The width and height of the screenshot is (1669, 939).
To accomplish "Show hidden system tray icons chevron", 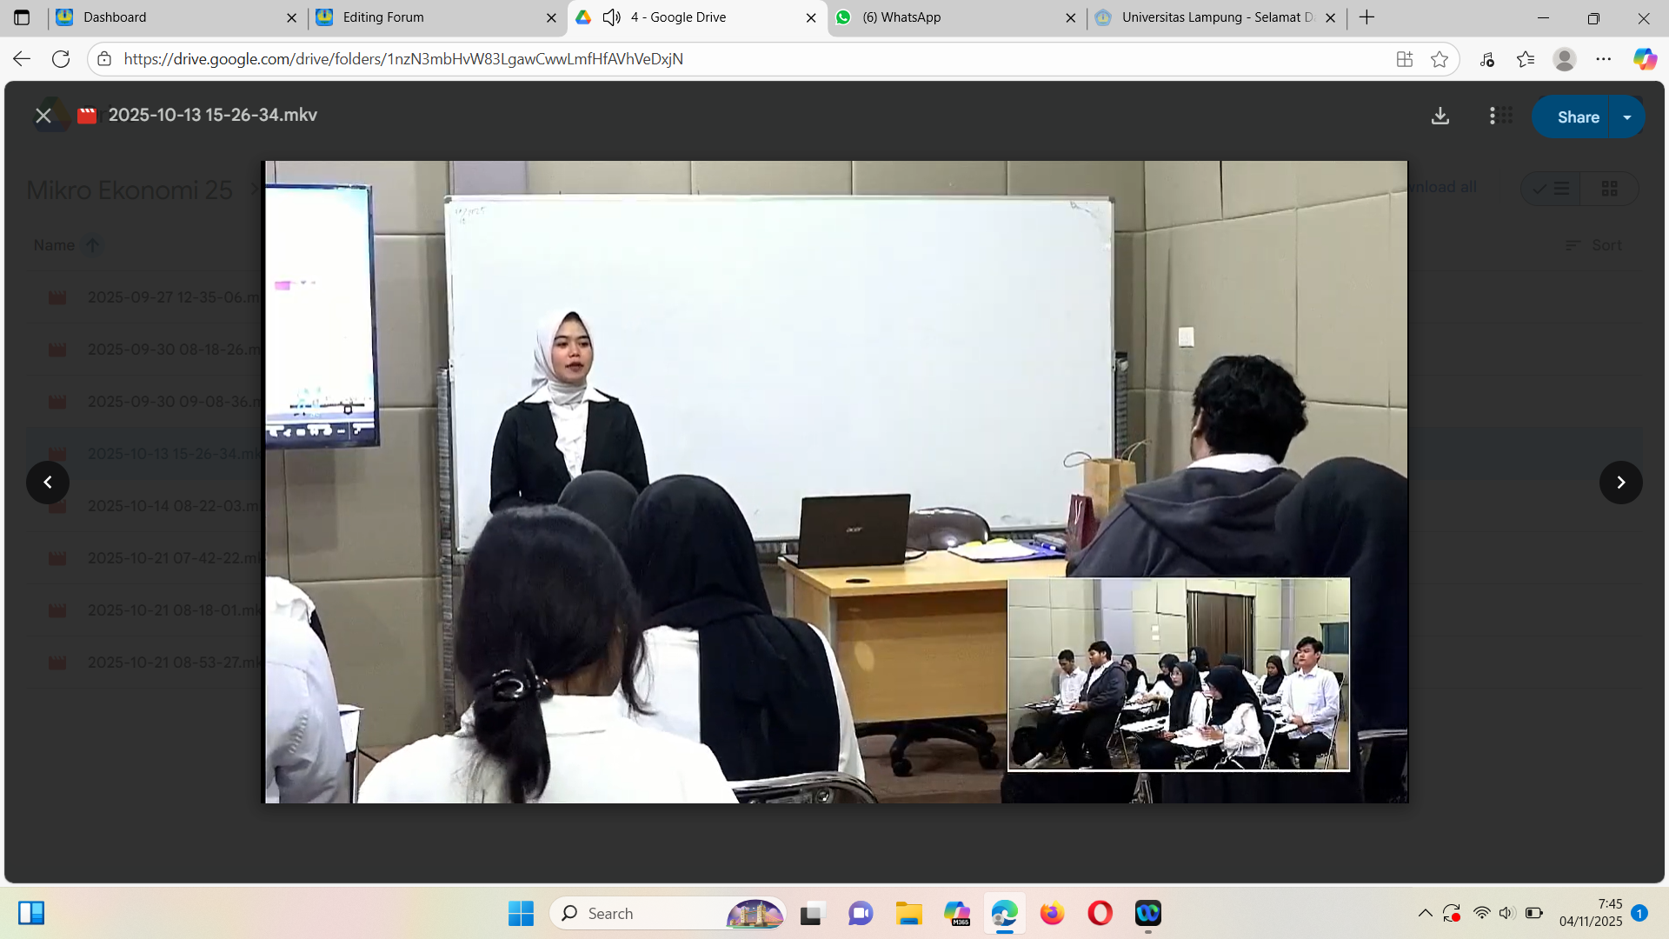I will tap(1425, 913).
